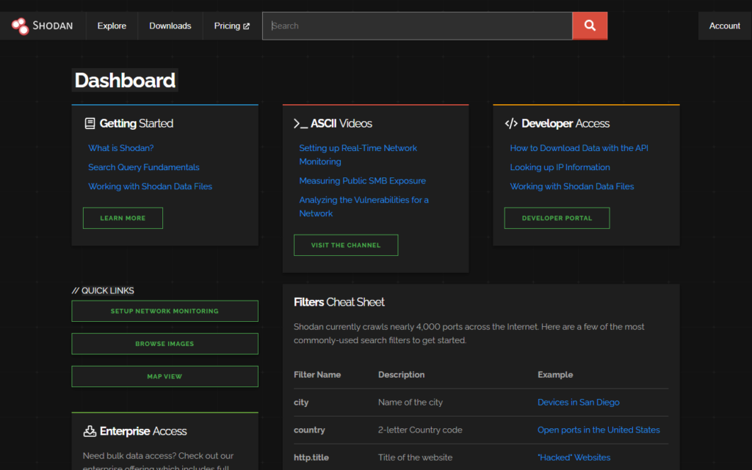Screen dimensions: 752x470
Task: Click the Dashboard page heading
Action: pyautogui.click(x=125, y=80)
